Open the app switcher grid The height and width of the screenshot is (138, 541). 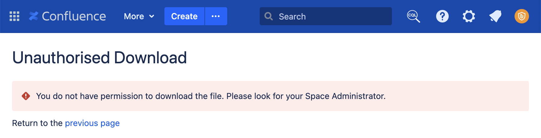point(14,16)
